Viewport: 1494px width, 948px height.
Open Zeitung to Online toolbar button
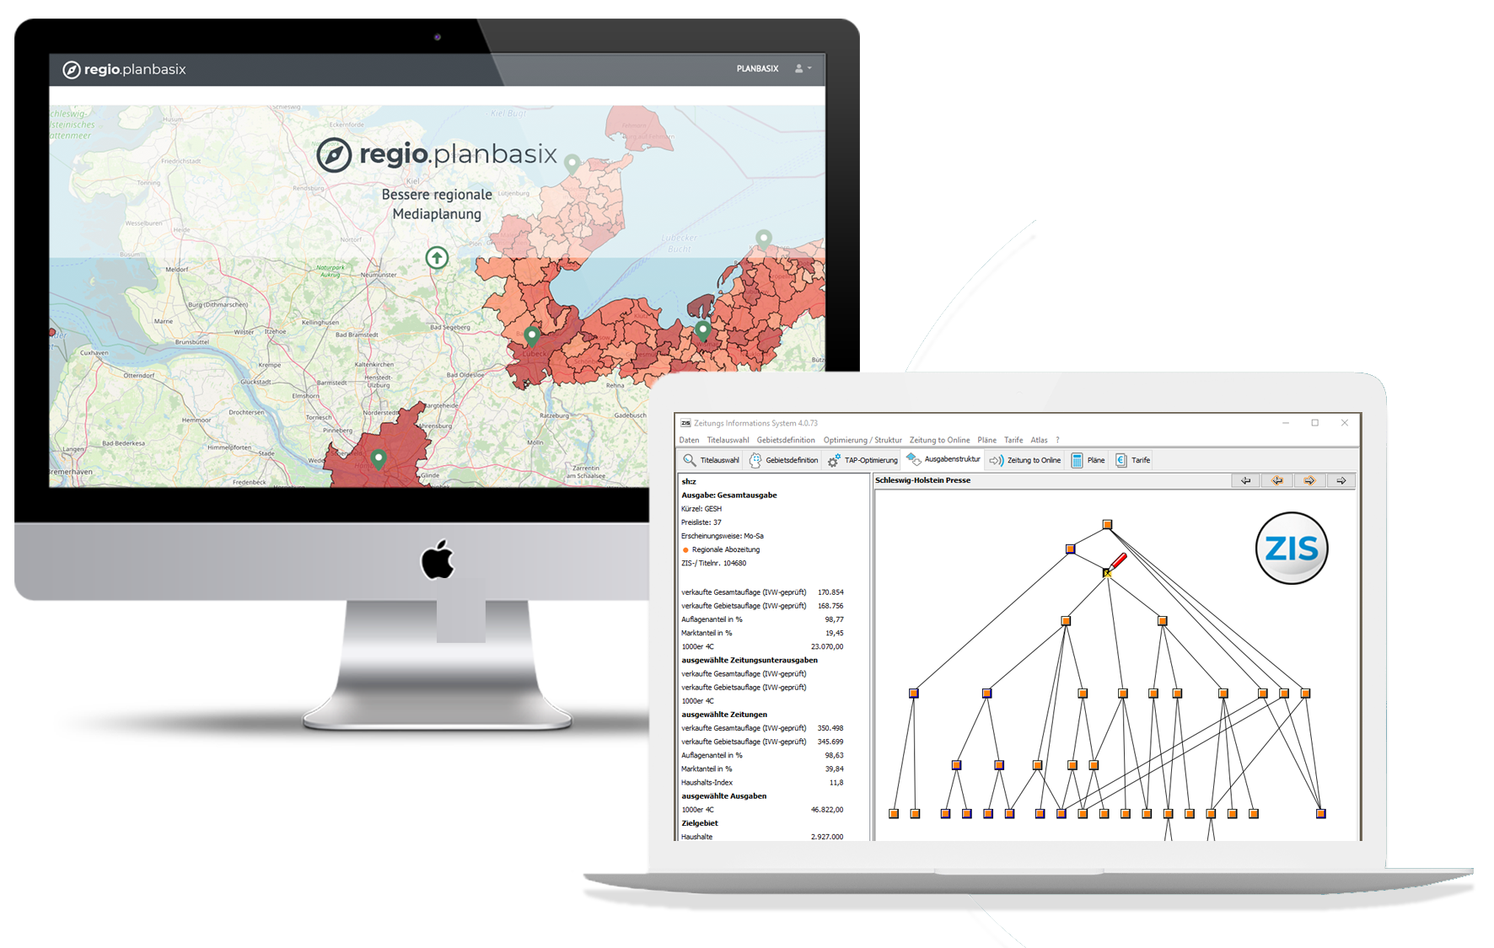click(x=997, y=460)
